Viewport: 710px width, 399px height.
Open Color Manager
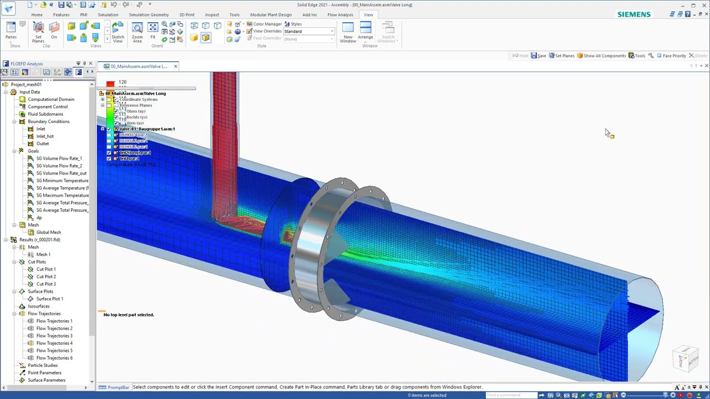tap(264, 24)
